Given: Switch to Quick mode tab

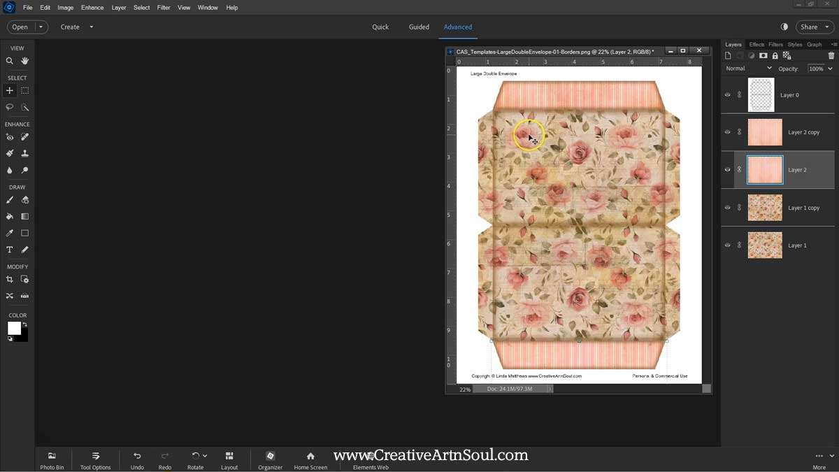Looking at the screenshot, I should coord(380,27).
